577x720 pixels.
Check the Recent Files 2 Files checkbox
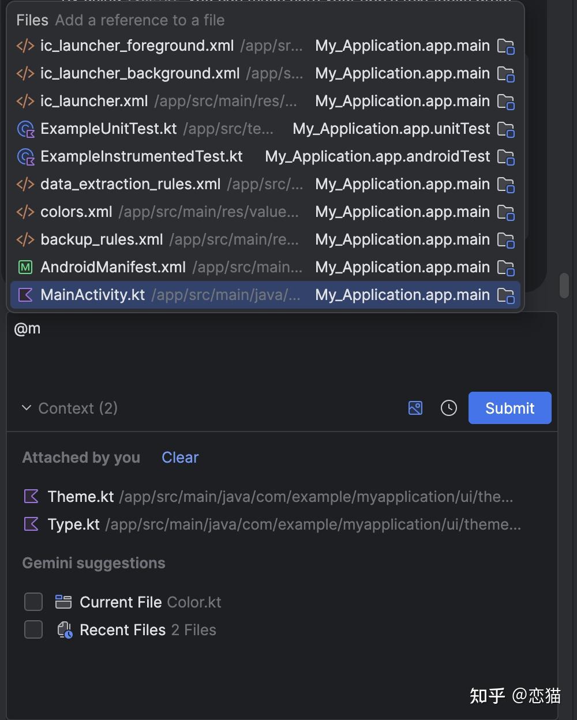point(33,629)
